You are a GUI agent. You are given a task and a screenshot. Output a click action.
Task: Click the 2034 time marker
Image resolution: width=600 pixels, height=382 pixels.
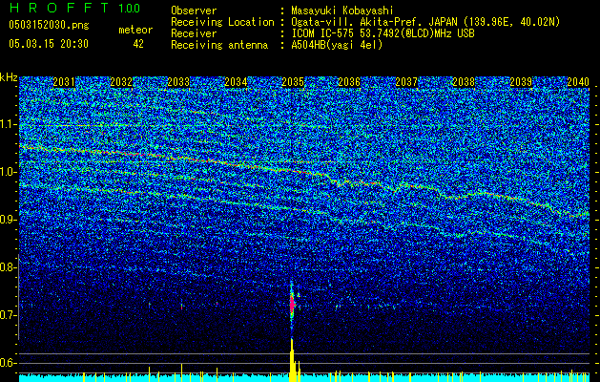coord(236,82)
